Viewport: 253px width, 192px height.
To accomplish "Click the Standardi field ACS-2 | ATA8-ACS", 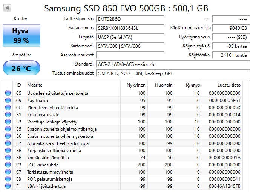I will [x=173, y=64].
